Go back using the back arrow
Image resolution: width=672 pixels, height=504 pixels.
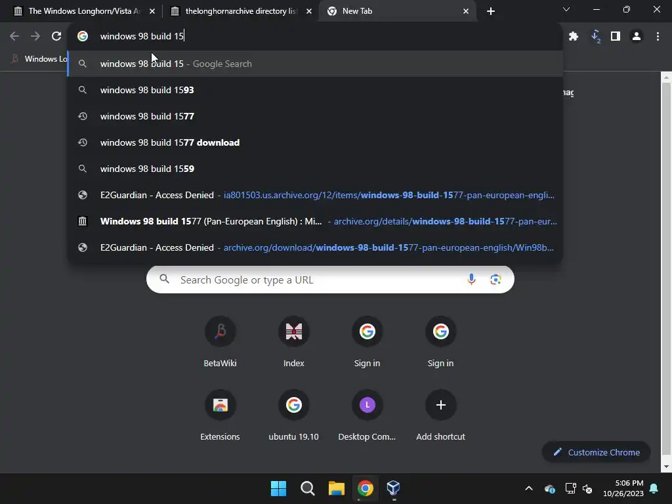coord(14,36)
